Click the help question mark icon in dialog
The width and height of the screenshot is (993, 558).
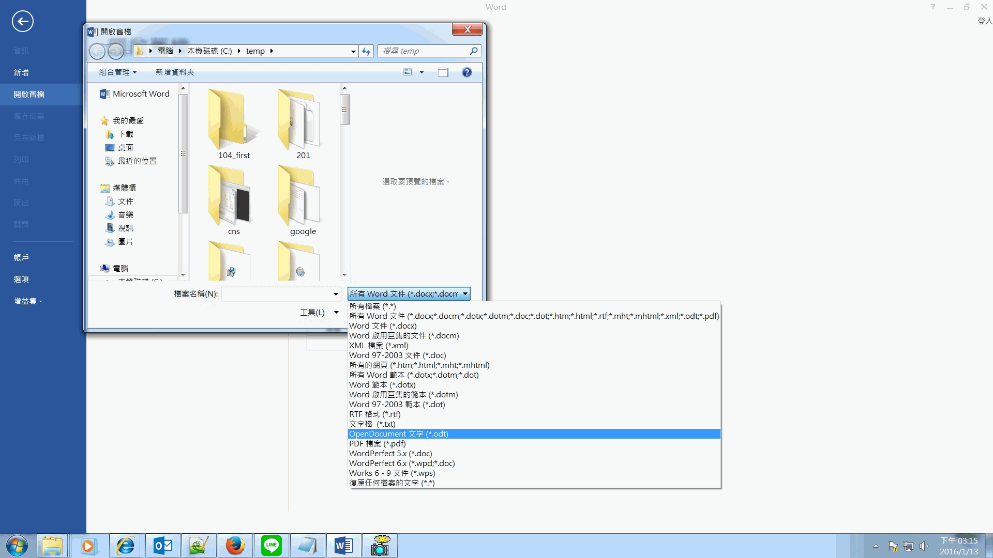[467, 72]
